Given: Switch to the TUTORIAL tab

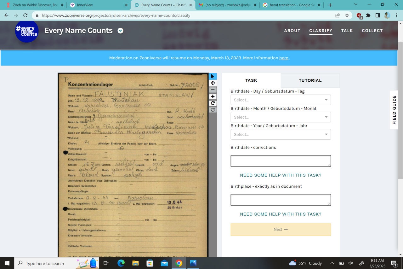Looking at the screenshot, I should 310,80.
